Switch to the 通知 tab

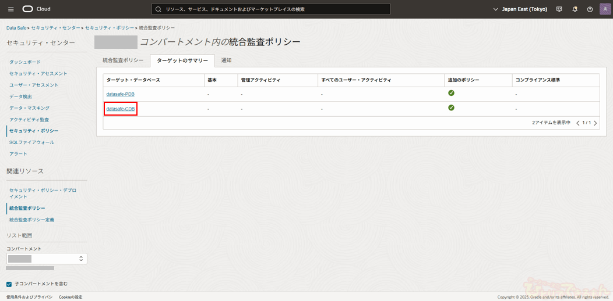click(226, 60)
